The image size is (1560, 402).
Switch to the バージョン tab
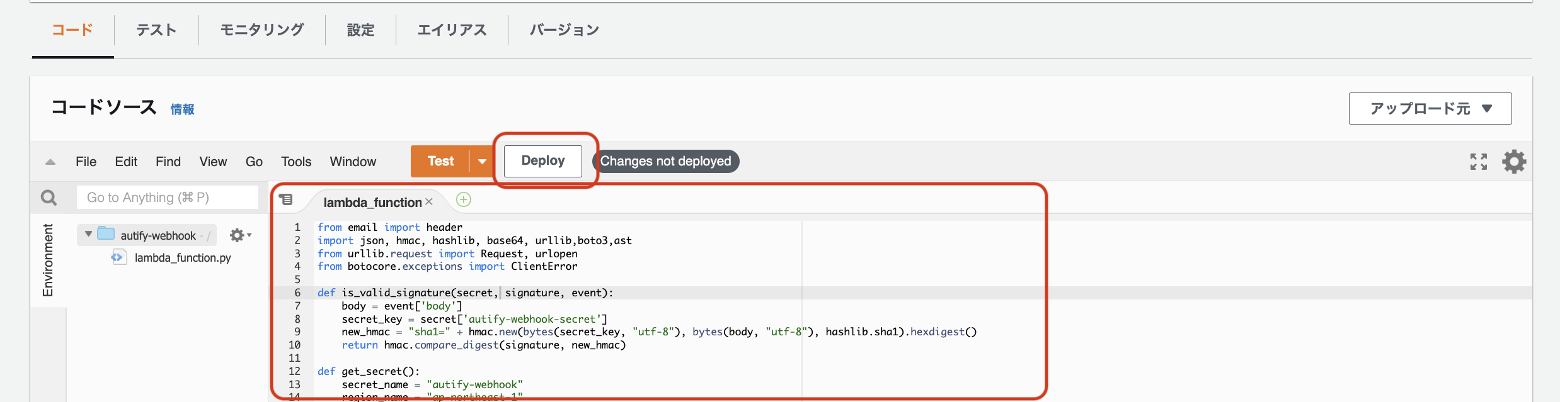coord(564,30)
